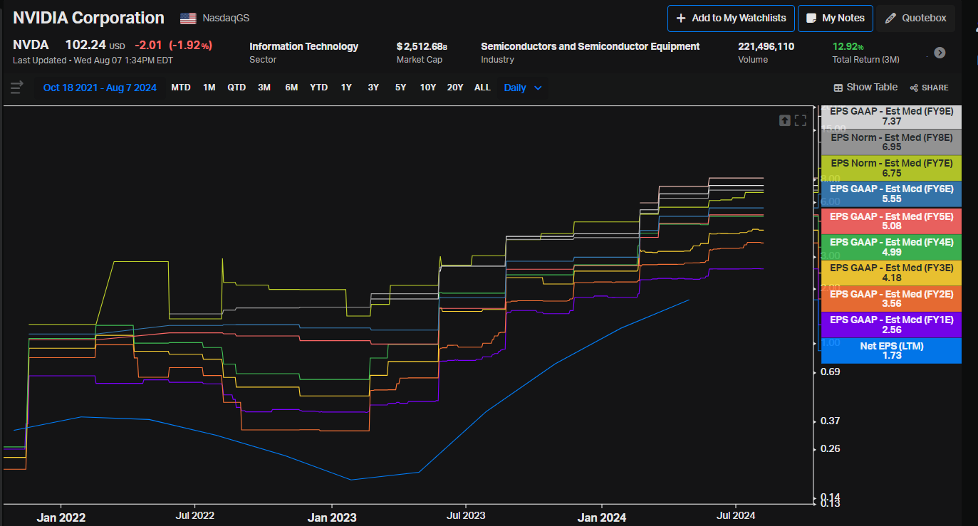
Task: Select the QTD time range
Action: tap(236, 88)
